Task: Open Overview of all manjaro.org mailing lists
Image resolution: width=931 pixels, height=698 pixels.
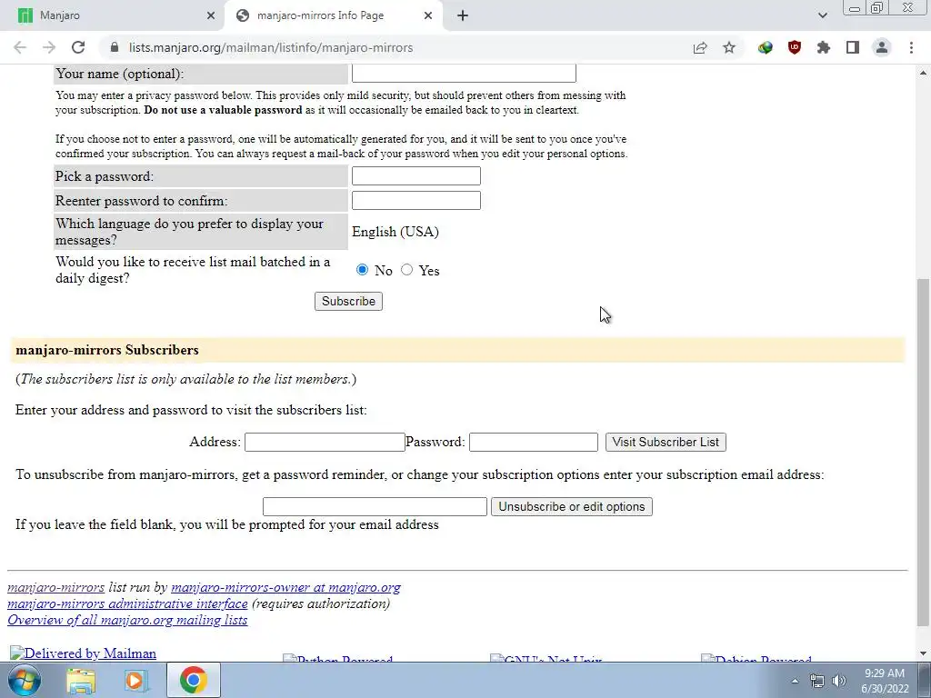Action: coord(127,620)
